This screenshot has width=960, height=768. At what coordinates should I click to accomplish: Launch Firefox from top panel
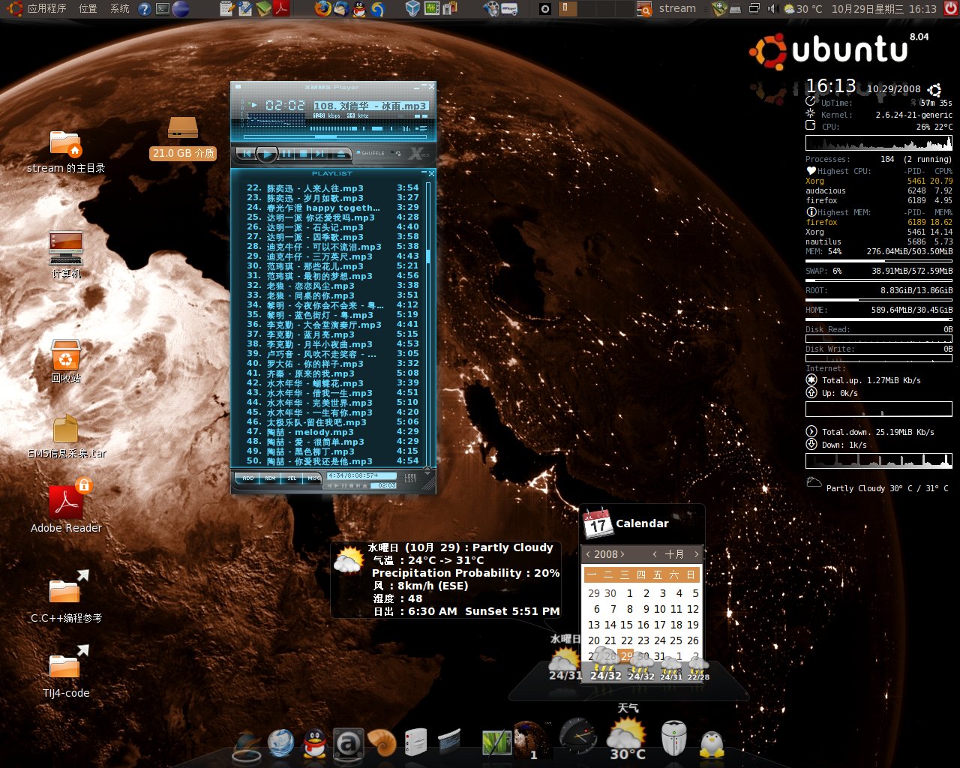click(322, 9)
